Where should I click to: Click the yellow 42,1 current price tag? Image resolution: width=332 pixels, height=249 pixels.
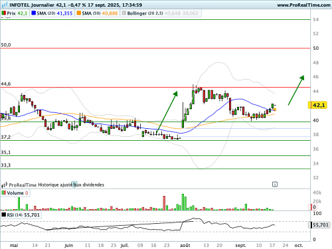click(x=317, y=105)
